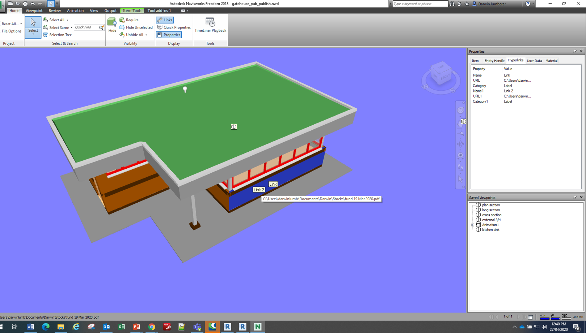Open Google Chrome from the taskbar

[x=152, y=327]
